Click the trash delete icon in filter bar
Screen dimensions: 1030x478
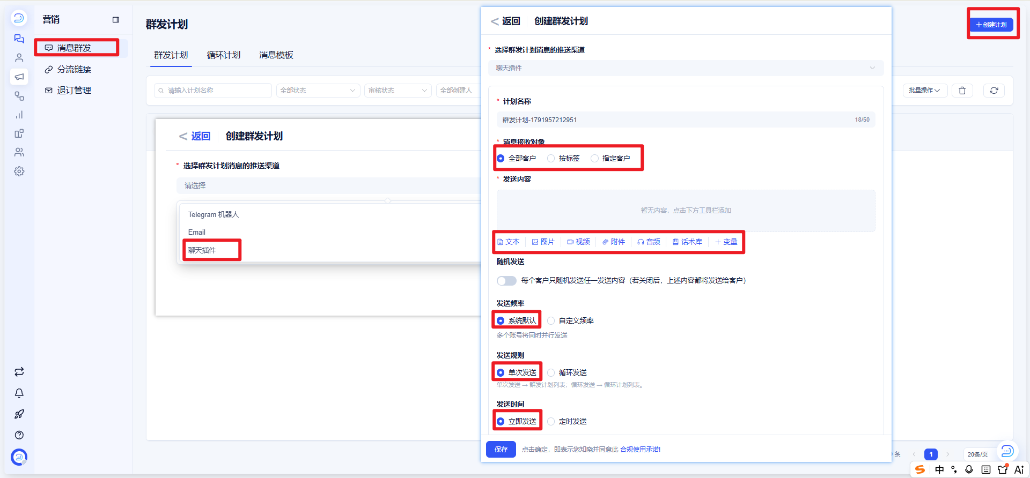(x=962, y=91)
